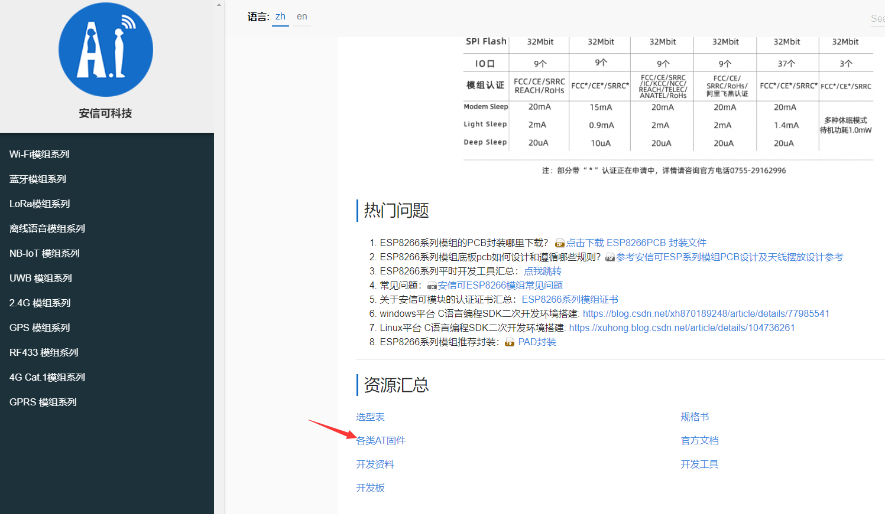885x514 pixels.
Task: Click the 37个 IO count cell
Action: pyautogui.click(x=786, y=63)
